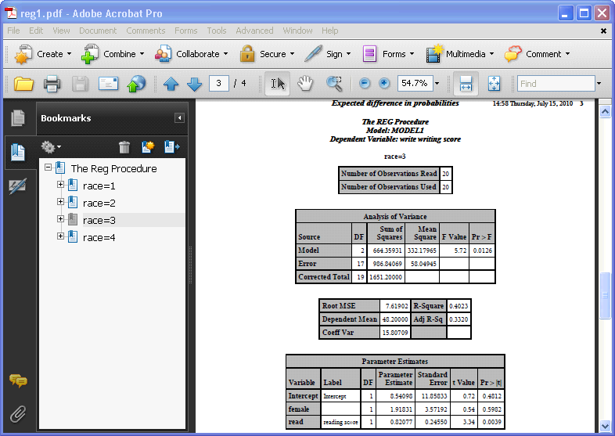Open the Attachments paperclip panel
Screen dimensions: 615x436
coord(17,413)
